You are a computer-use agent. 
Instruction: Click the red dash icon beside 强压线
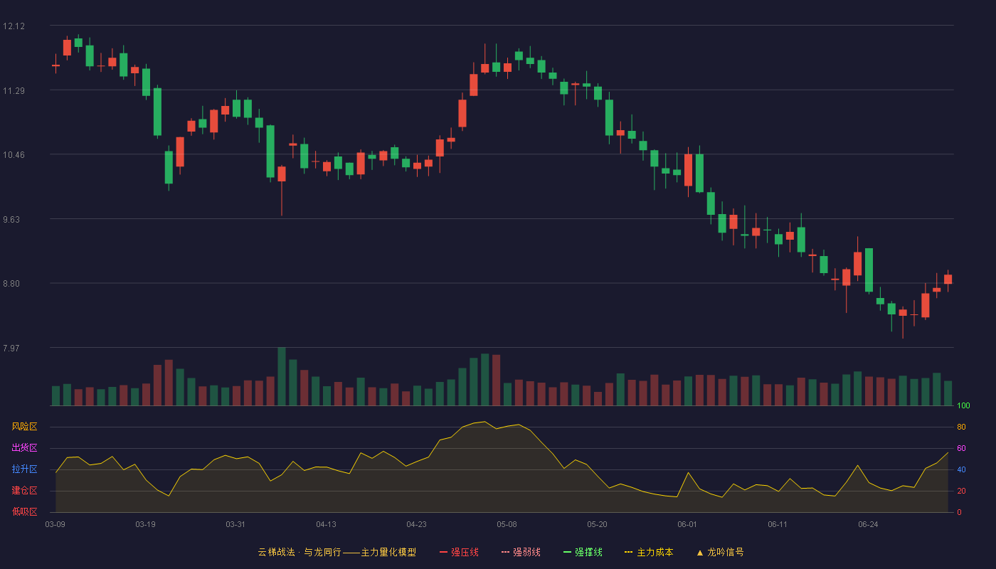pos(444,552)
